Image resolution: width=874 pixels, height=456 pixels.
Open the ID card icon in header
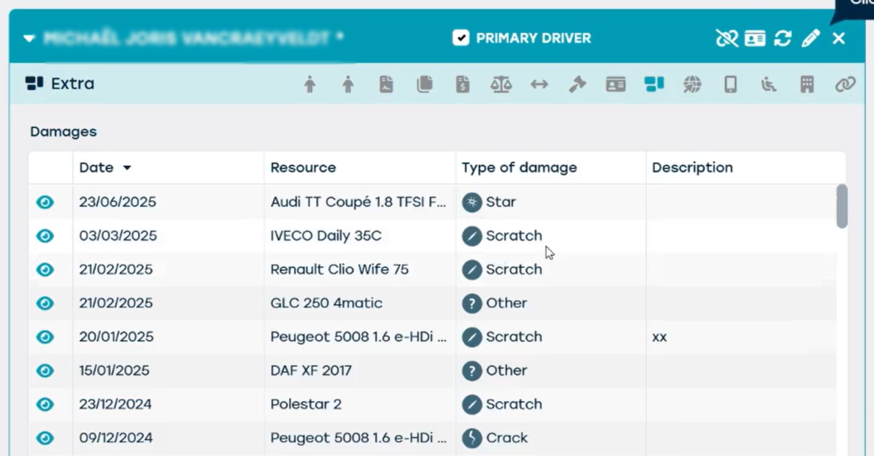(x=755, y=38)
